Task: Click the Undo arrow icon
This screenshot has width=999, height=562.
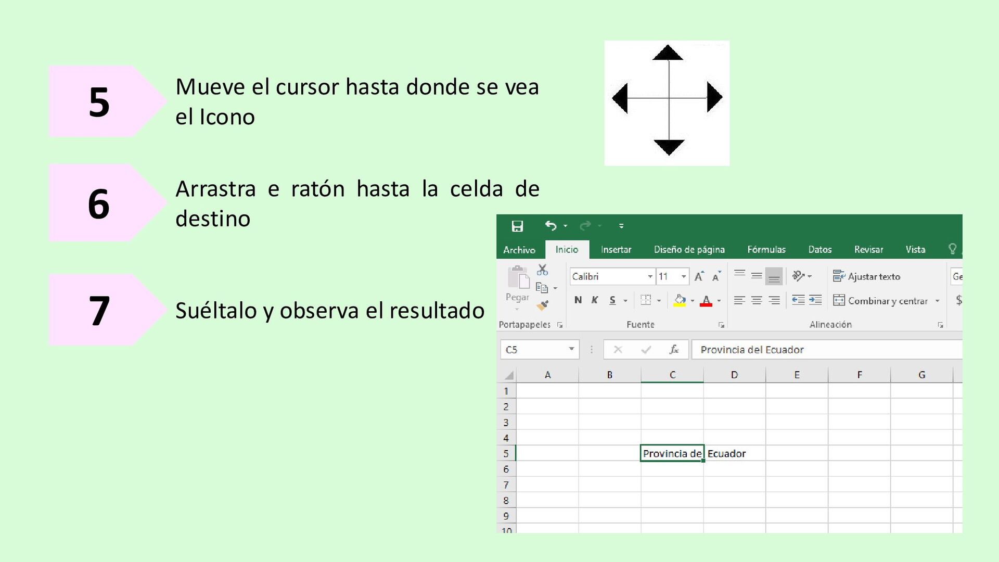Action: click(x=550, y=225)
